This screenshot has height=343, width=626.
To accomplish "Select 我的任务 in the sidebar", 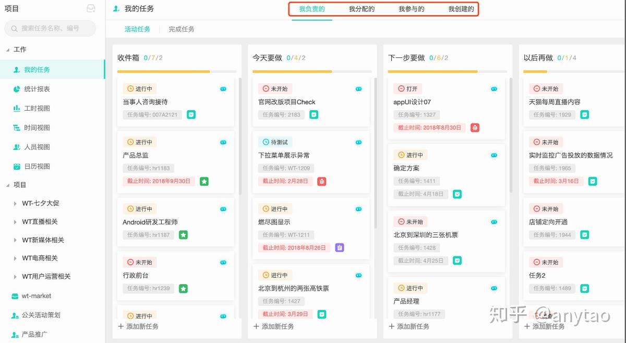I will [x=52, y=69].
